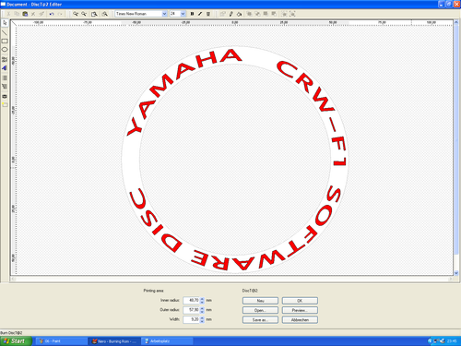Increase the Outer radius value
The width and height of the screenshot is (461, 346).
tap(202, 308)
